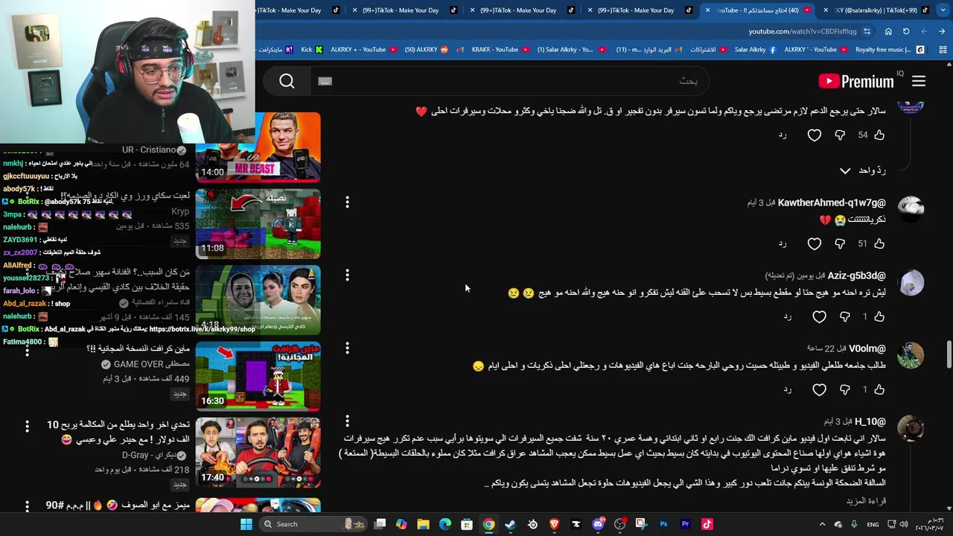953x536 pixels.
Task: Click the address bar URL youtube.com/watch
Action: click(803, 31)
